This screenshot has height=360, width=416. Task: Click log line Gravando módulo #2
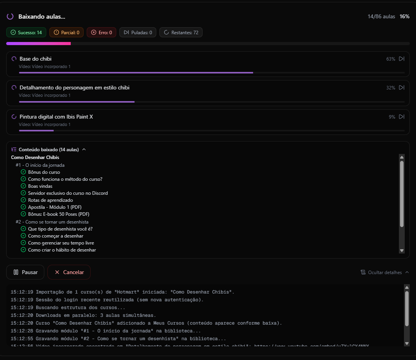pos(118,339)
